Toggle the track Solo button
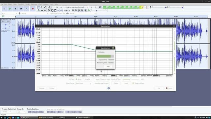The image size is (211, 119). click(x=8, y=22)
